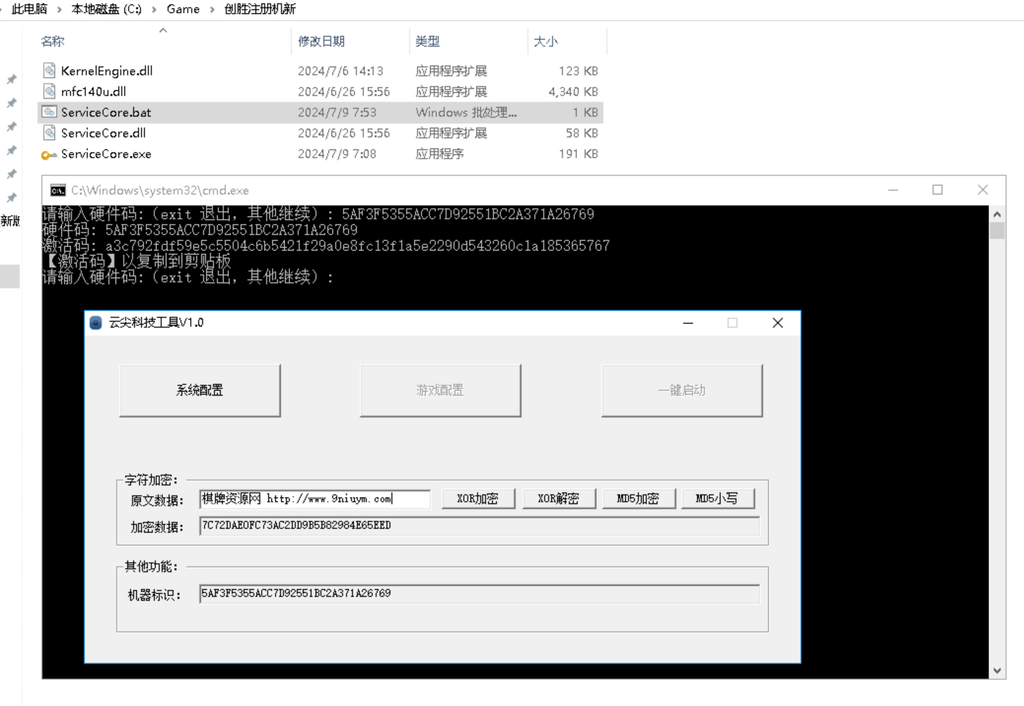1024x706 pixels.
Task: Click cmd window scrollbar down arrow
Action: click(997, 671)
